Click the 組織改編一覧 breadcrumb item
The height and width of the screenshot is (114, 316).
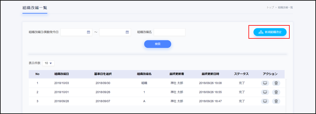[x=285, y=7]
